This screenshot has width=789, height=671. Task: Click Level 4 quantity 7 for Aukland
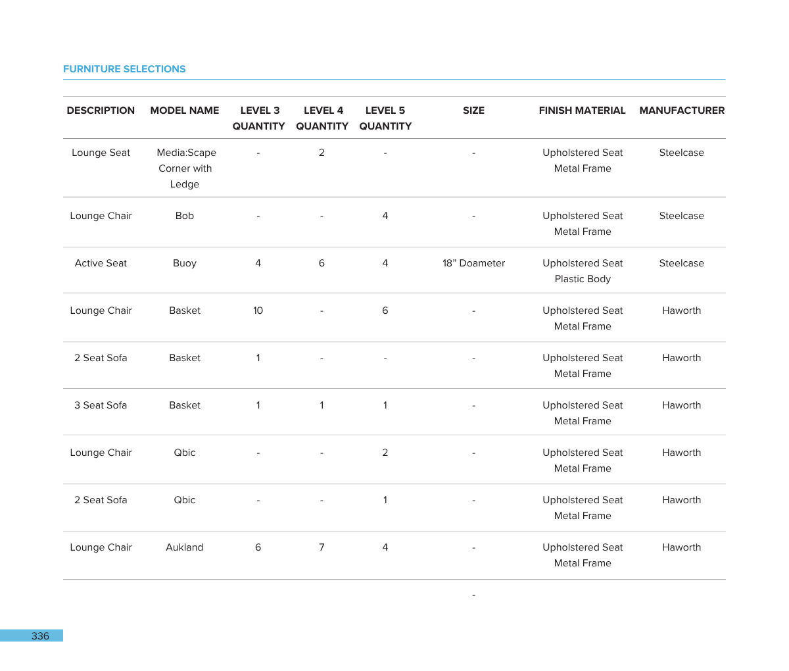322,547
